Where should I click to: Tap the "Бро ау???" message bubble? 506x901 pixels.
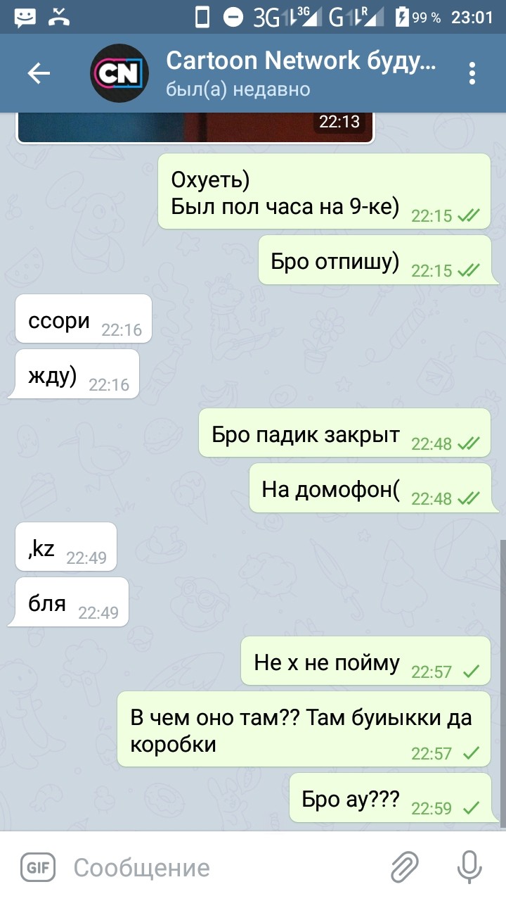tap(390, 798)
